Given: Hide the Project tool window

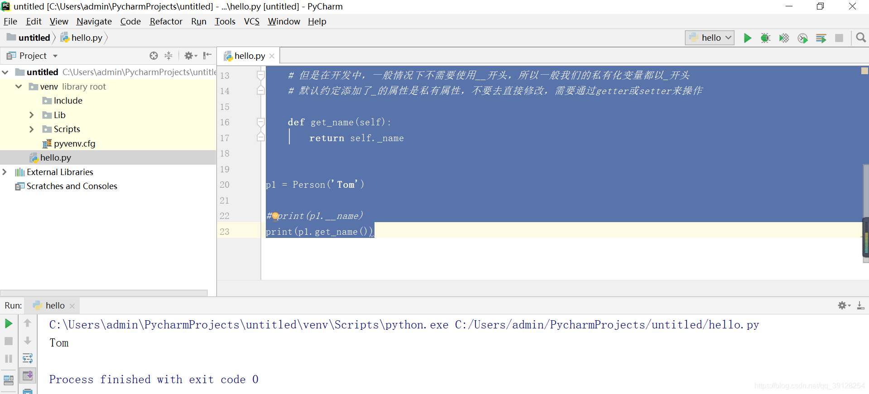Looking at the screenshot, I should [207, 56].
